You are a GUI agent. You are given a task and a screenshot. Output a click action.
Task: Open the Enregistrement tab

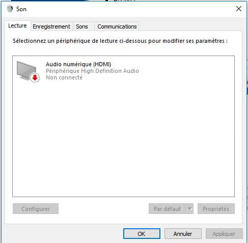tap(51, 26)
